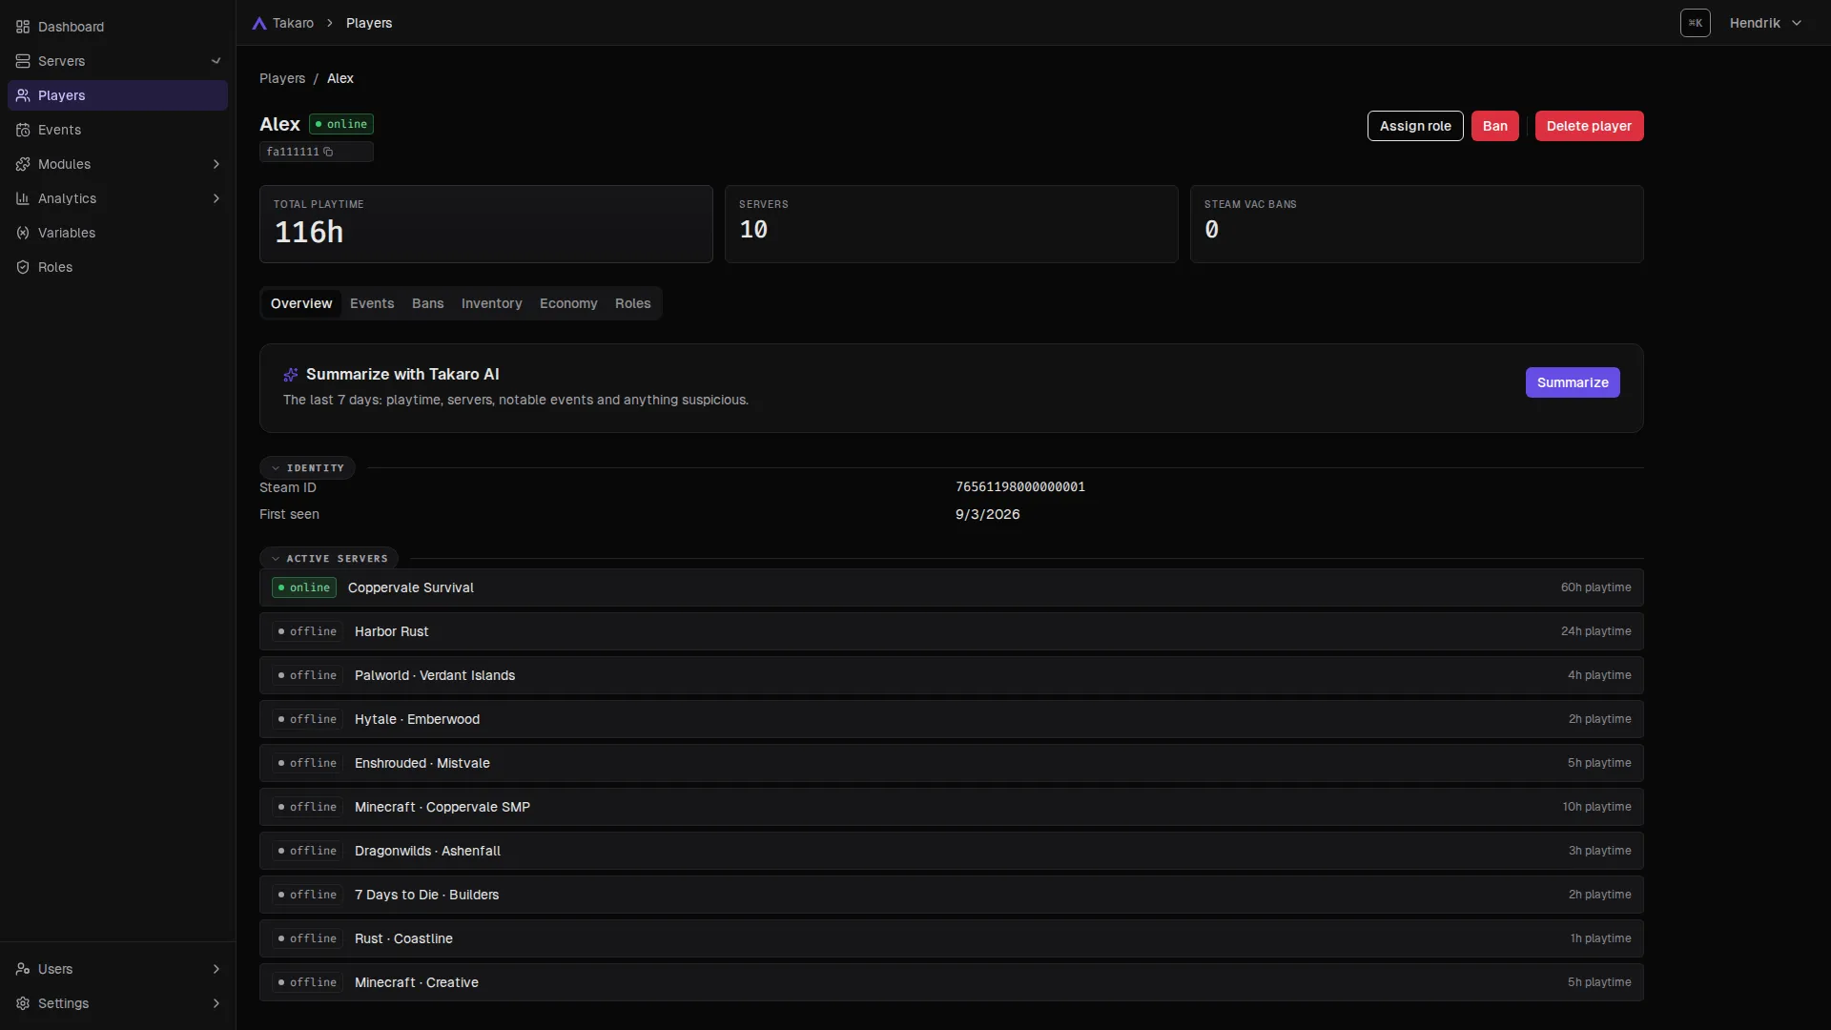Go to Players breadcrumb link above Alex
Screen dimensions: 1831x1030
pos(282,78)
